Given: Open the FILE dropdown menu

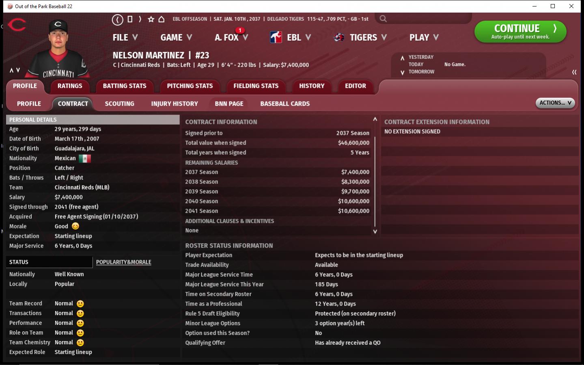Looking at the screenshot, I should [125, 37].
